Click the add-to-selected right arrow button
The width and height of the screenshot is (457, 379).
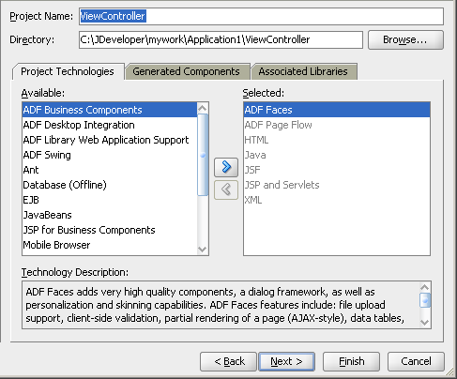click(226, 167)
